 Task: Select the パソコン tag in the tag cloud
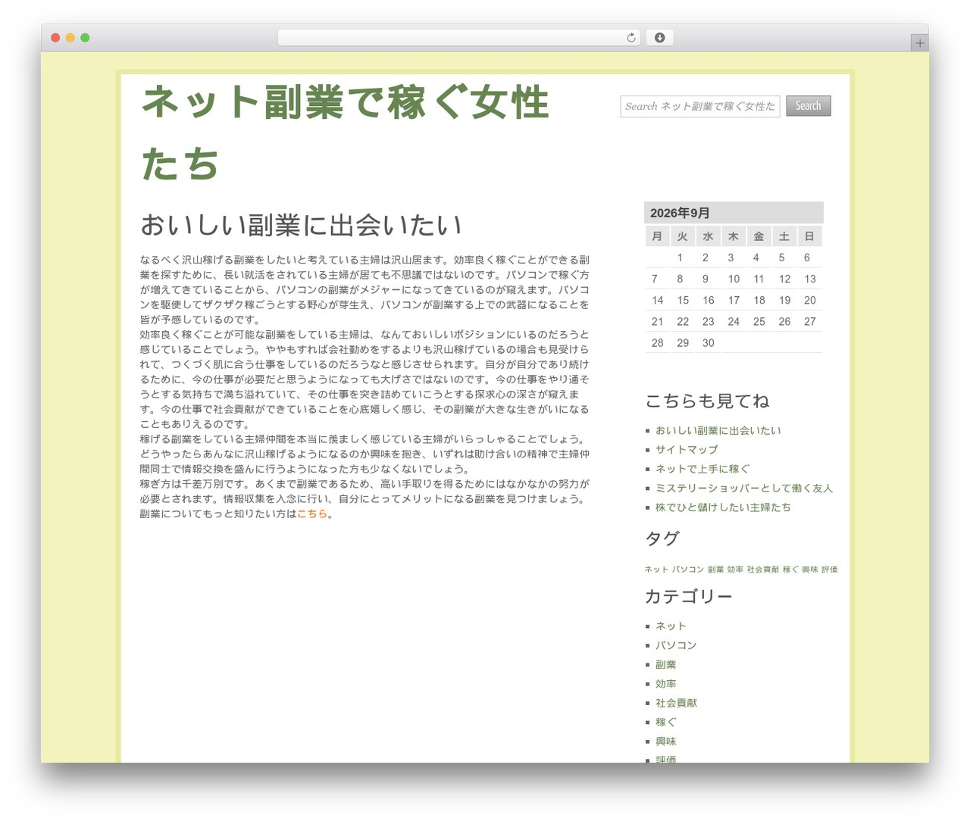point(688,570)
